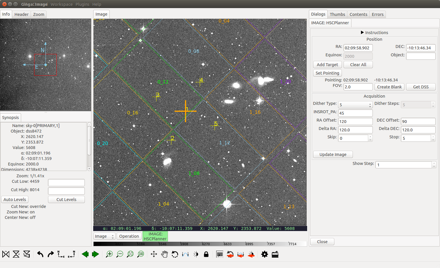Open the Header tab

click(x=21, y=14)
